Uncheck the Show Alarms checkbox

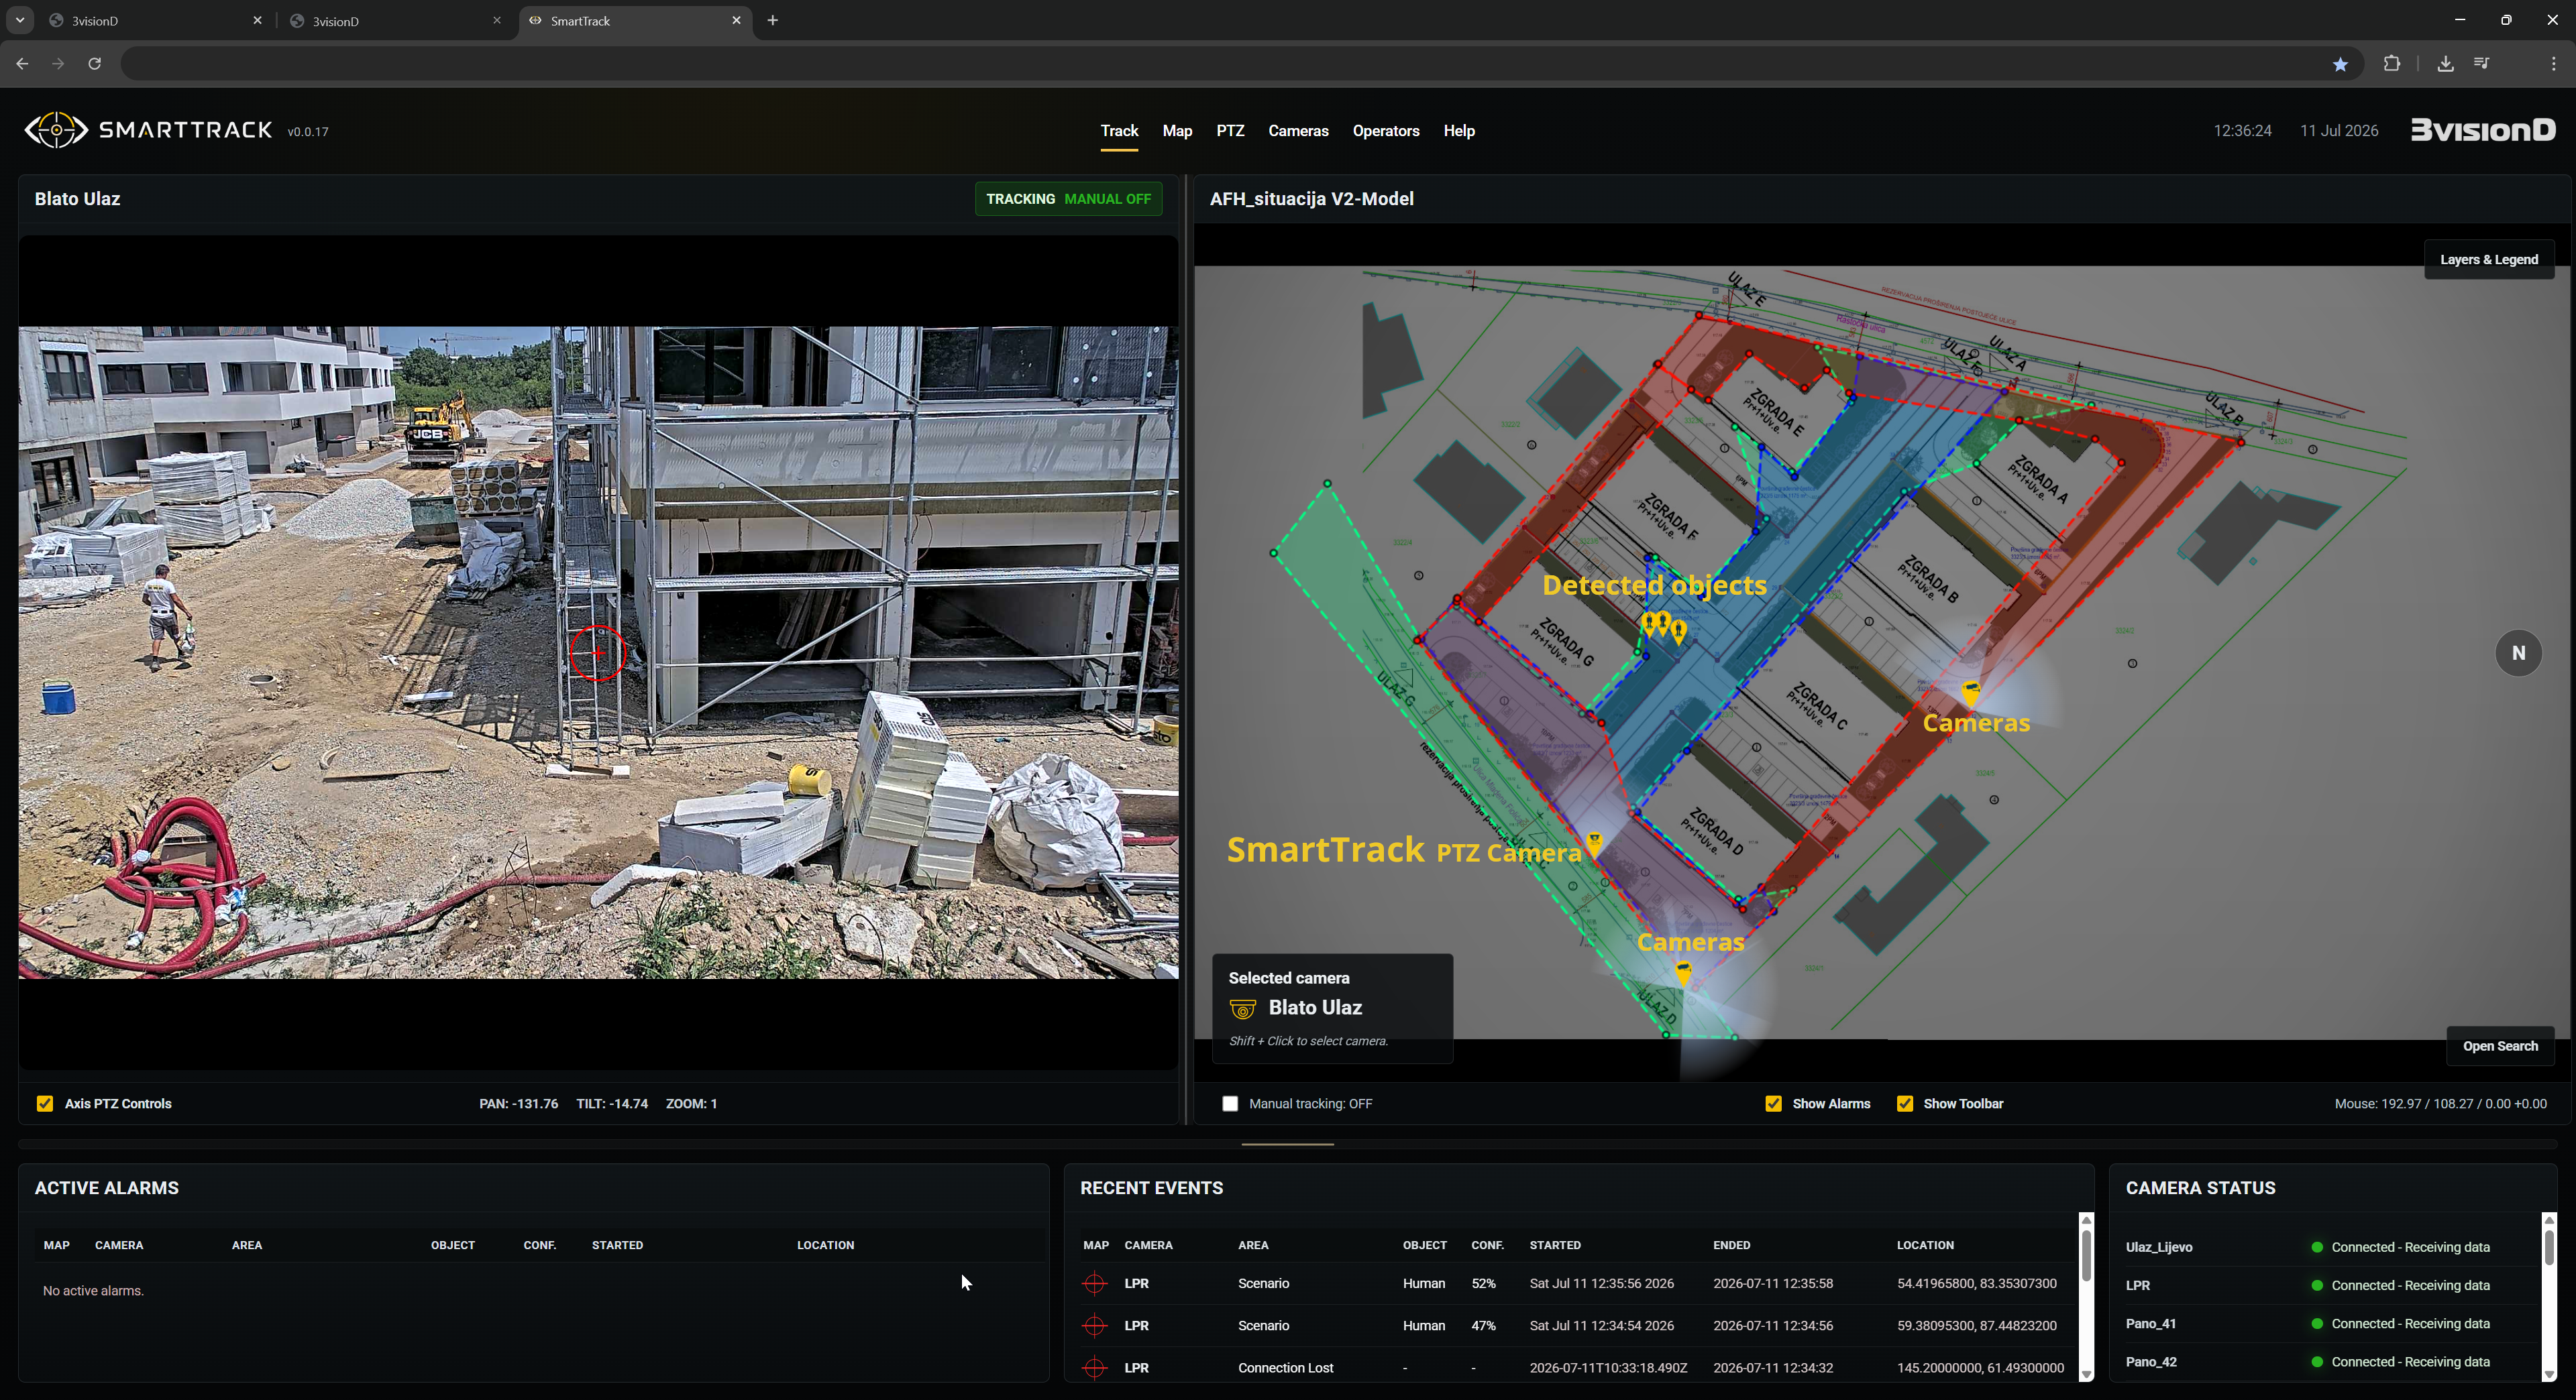[1773, 1103]
